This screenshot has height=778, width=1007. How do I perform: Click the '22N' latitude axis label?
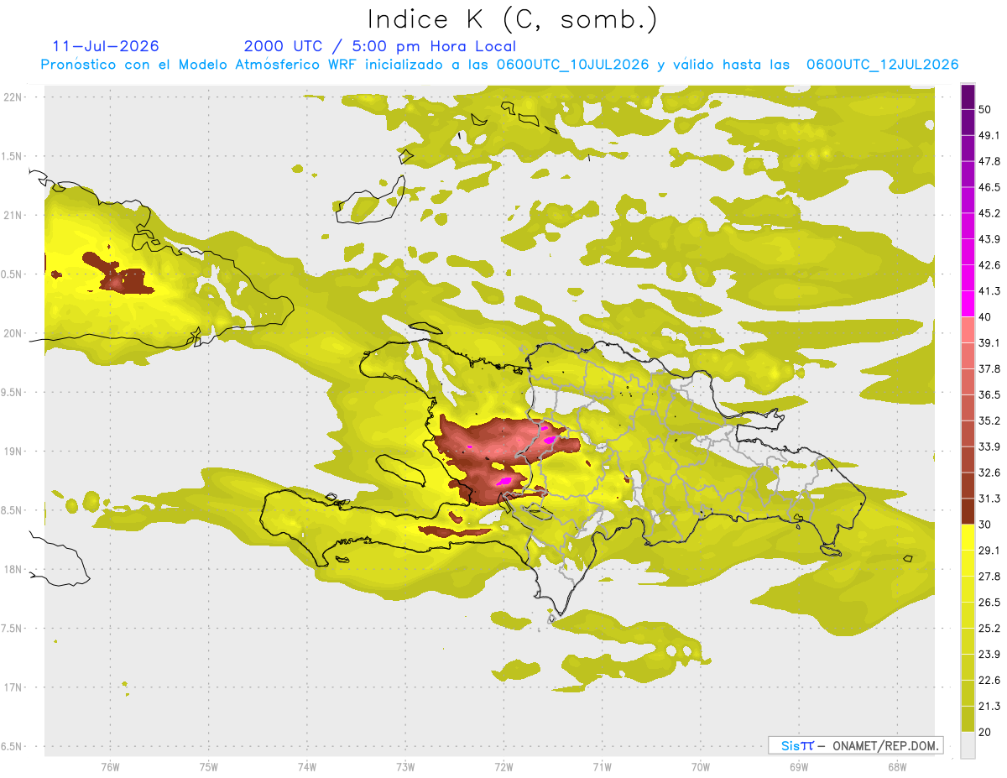(x=13, y=97)
